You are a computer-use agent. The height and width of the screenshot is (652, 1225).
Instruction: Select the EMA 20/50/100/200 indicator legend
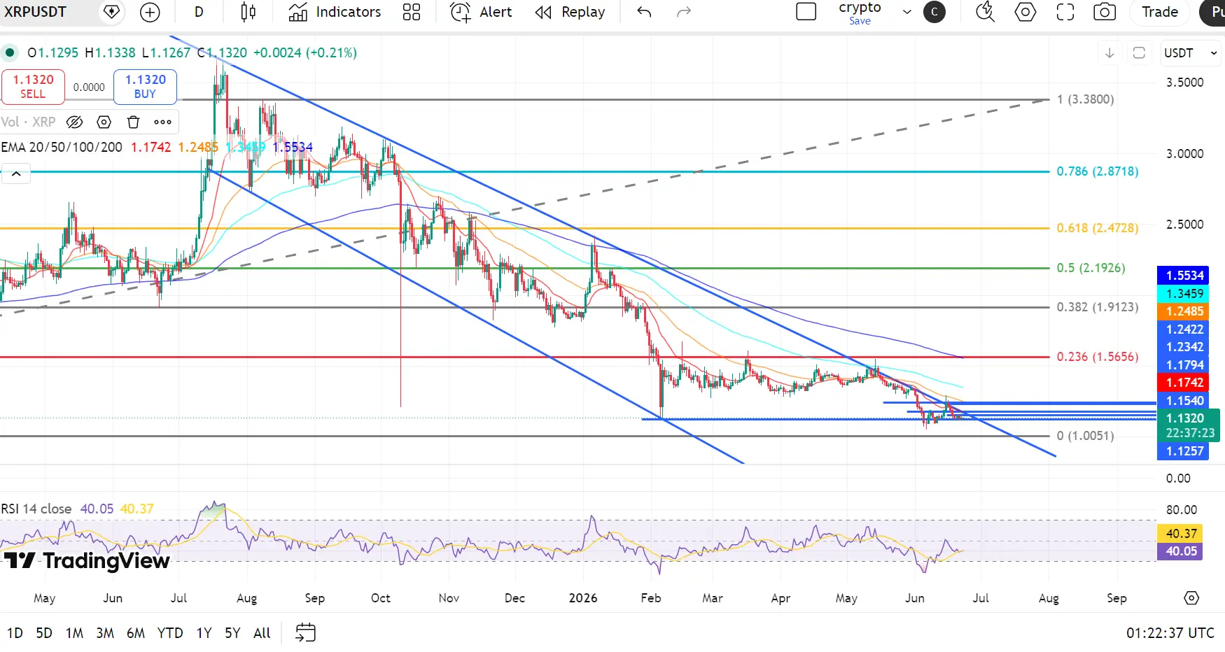click(62, 148)
